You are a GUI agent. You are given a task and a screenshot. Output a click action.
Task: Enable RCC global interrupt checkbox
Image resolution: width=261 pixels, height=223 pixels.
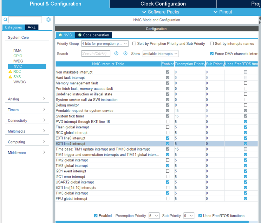(x=168, y=133)
